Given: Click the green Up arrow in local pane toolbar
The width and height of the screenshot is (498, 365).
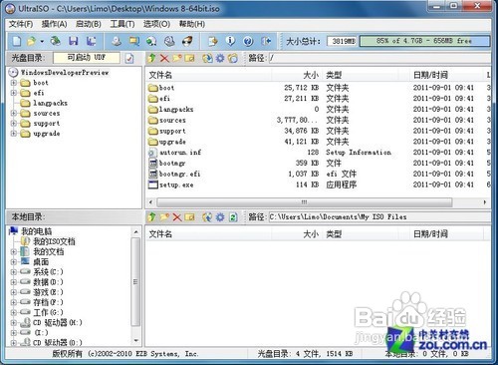Looking at the screenshot, I should [152, 217].
